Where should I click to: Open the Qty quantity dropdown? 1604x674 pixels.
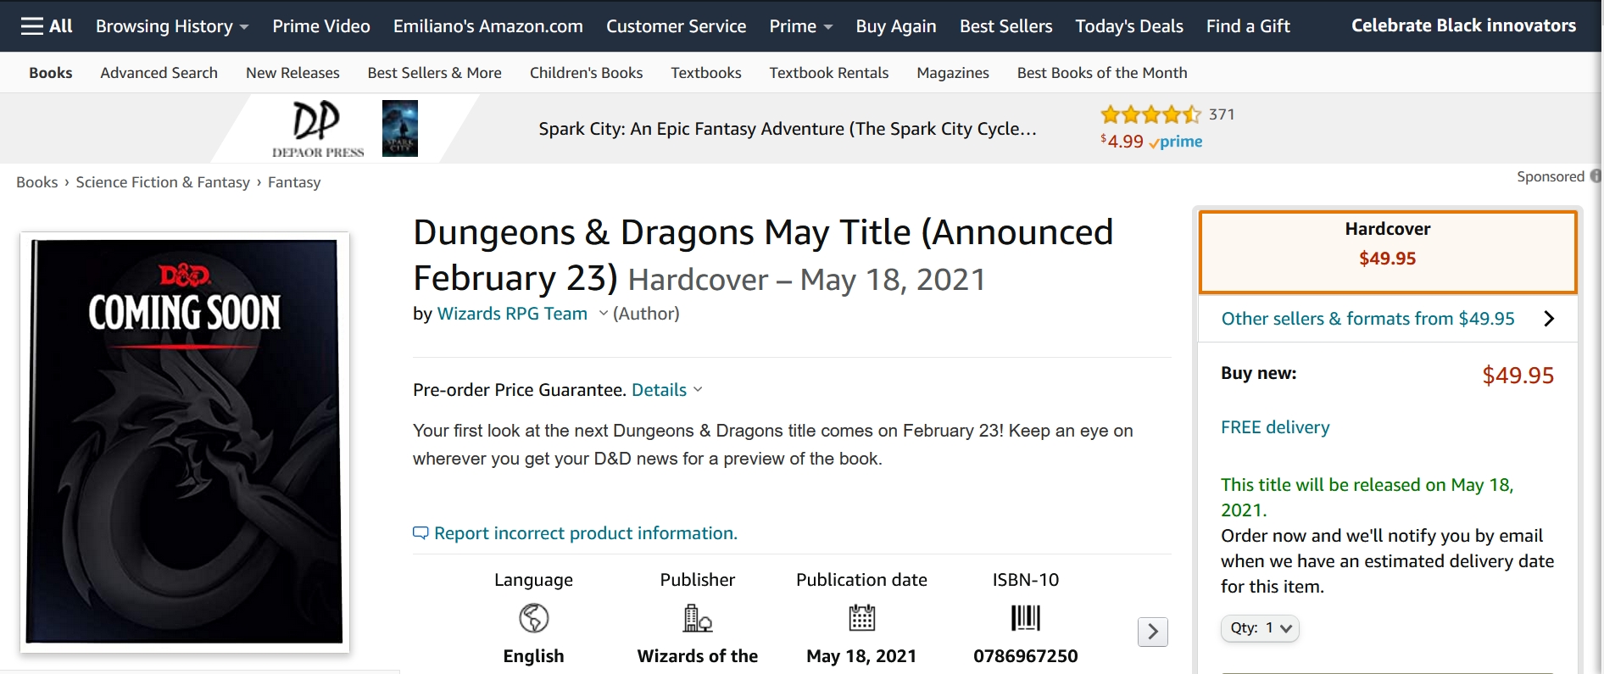point(1260,628)
